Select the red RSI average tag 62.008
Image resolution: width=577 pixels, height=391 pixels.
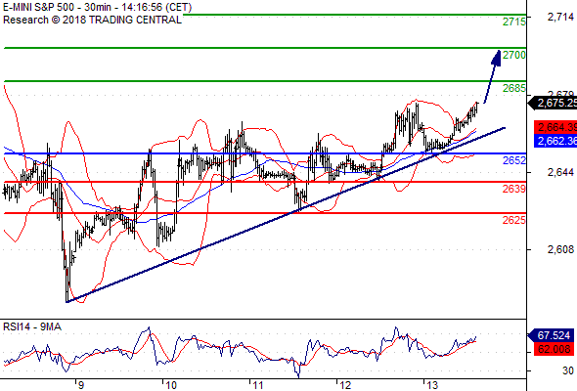554,349
